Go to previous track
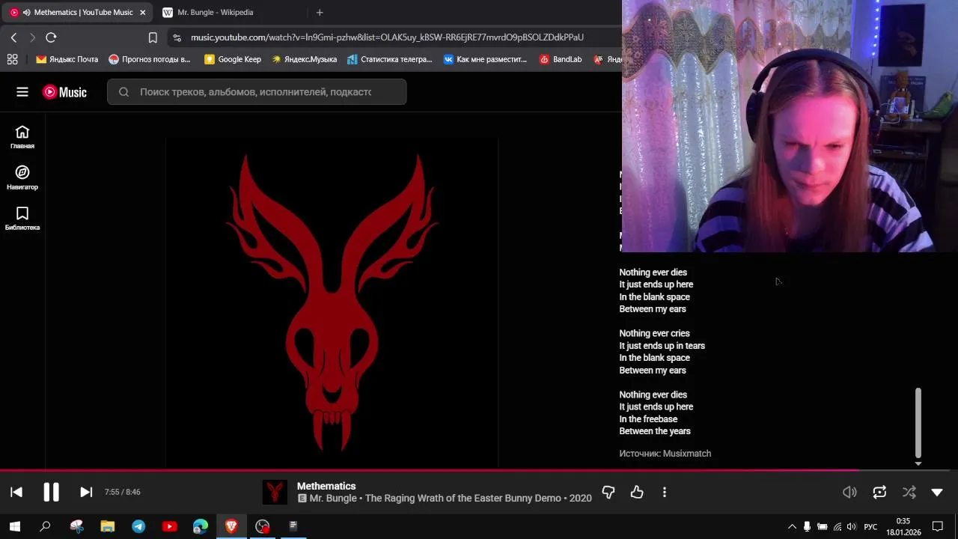The width and height of the screenshot is (958, 539). point(16,492)
